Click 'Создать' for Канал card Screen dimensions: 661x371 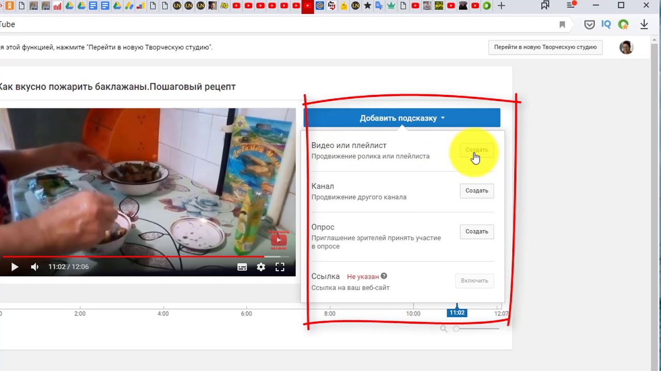tap(477, 191)
